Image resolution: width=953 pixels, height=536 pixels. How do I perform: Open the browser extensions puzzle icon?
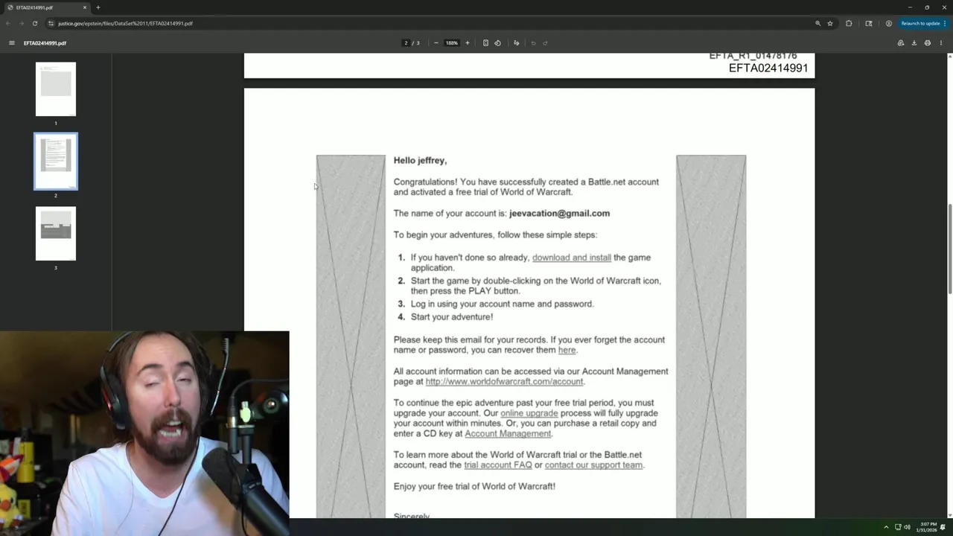tap(849, 23)
